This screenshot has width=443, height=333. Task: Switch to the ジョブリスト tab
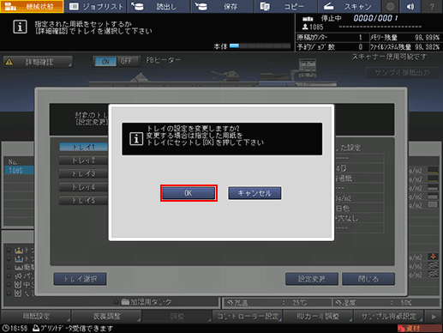pyautogui.click(x=96, y=6)
